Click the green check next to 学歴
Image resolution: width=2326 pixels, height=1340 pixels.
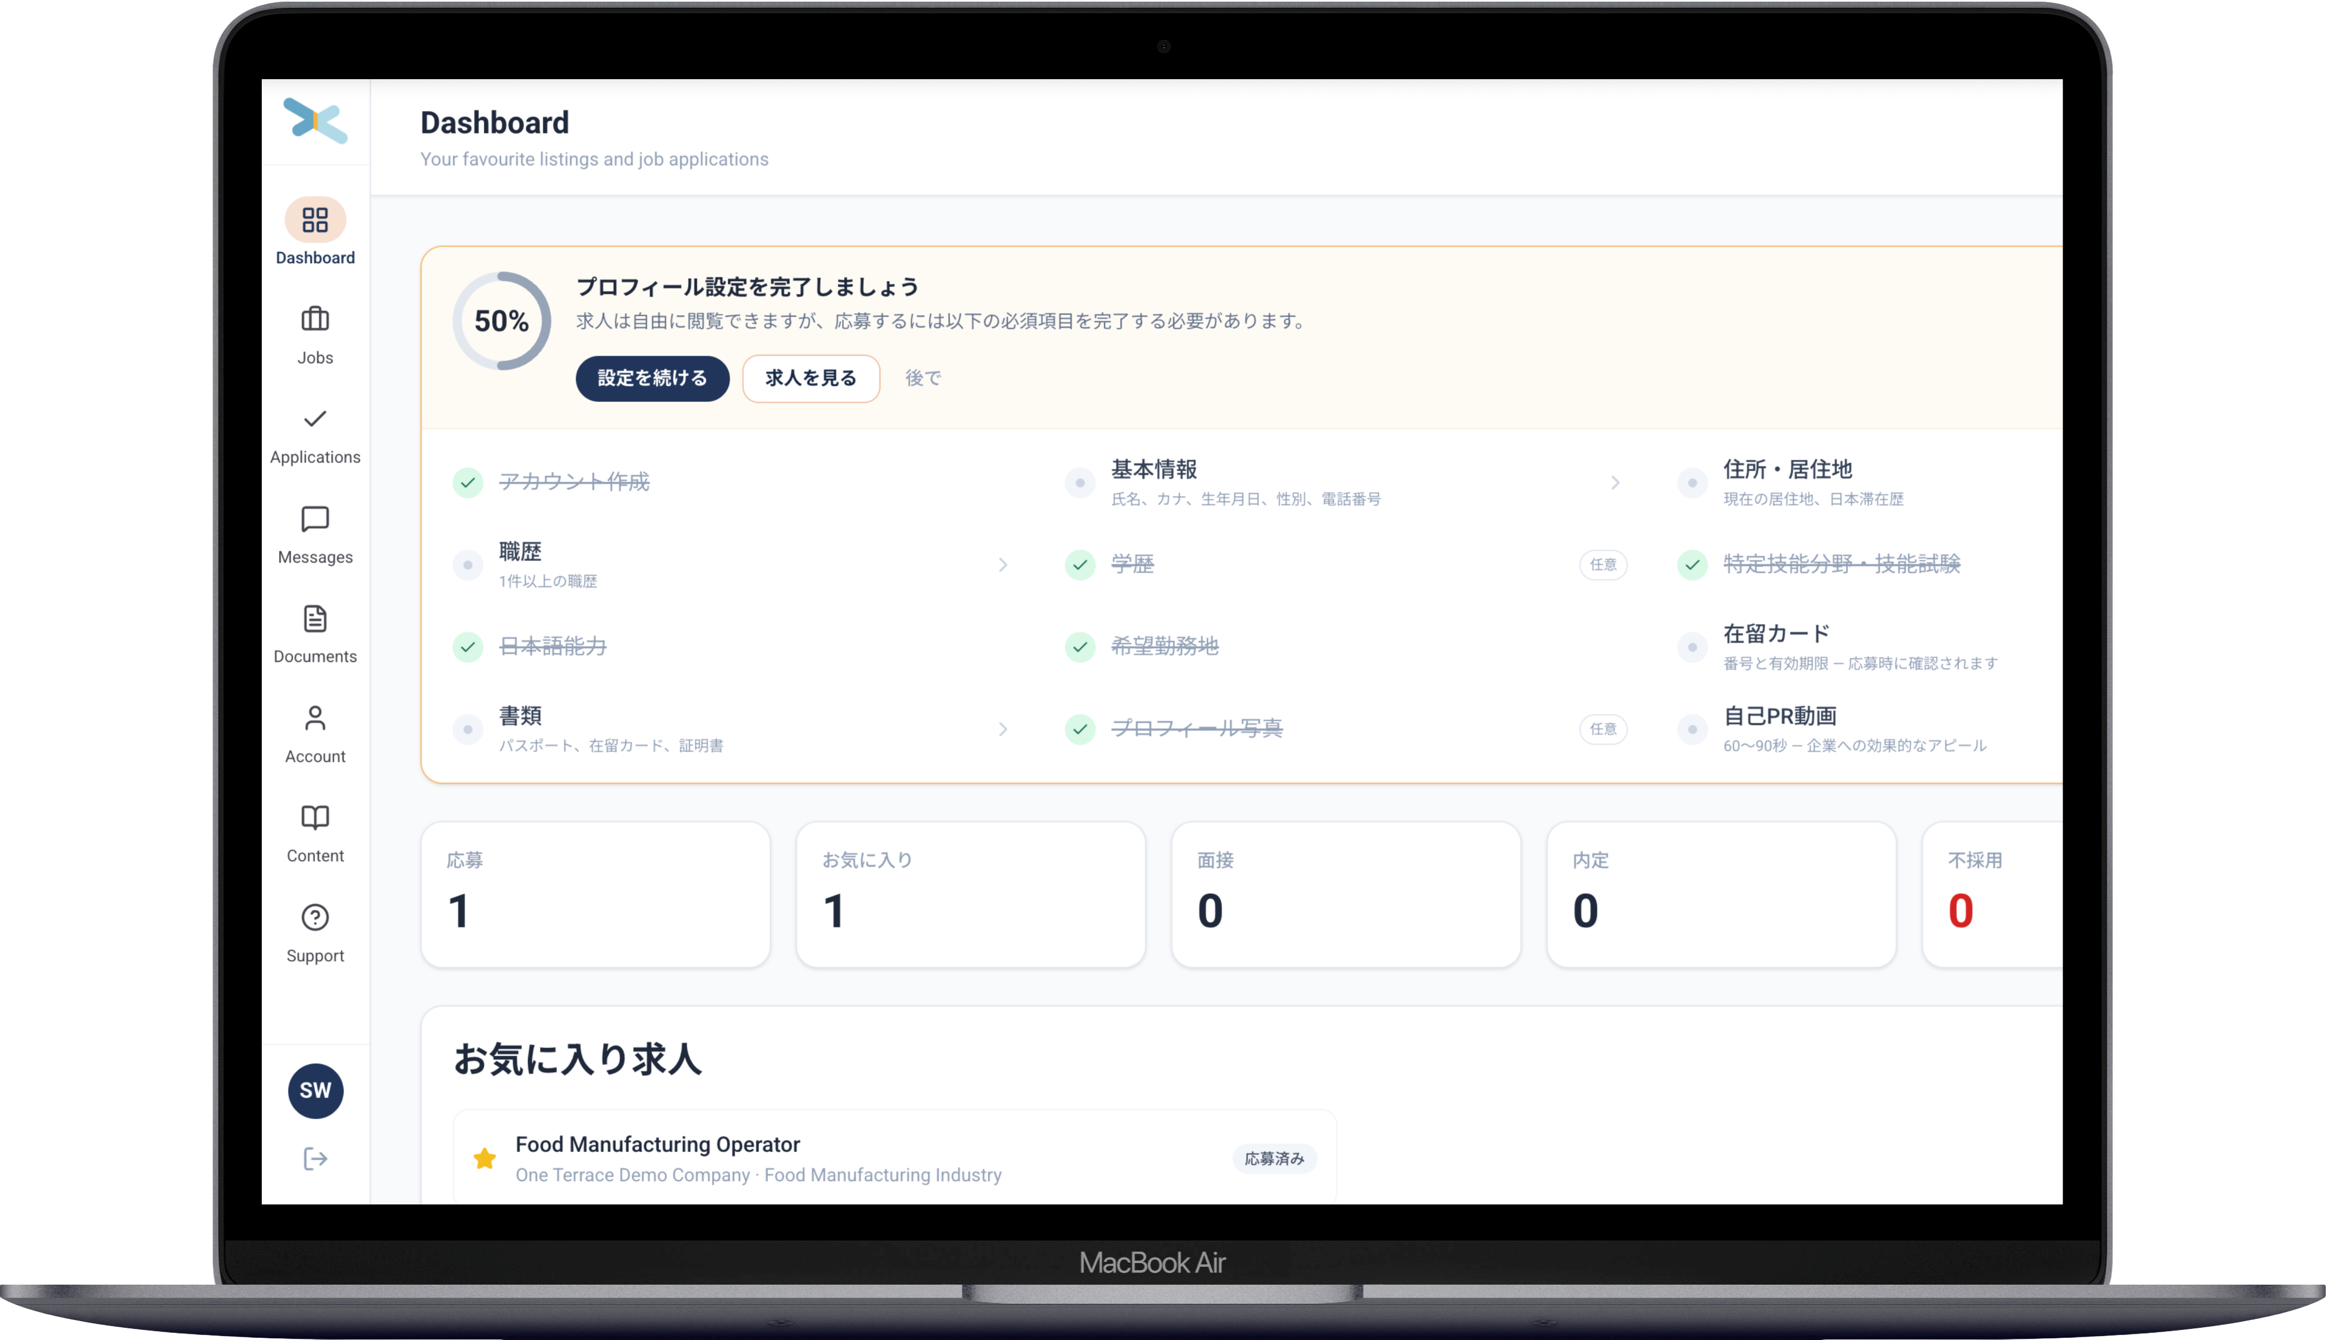pyautogui.click(x=1079, y=564)
